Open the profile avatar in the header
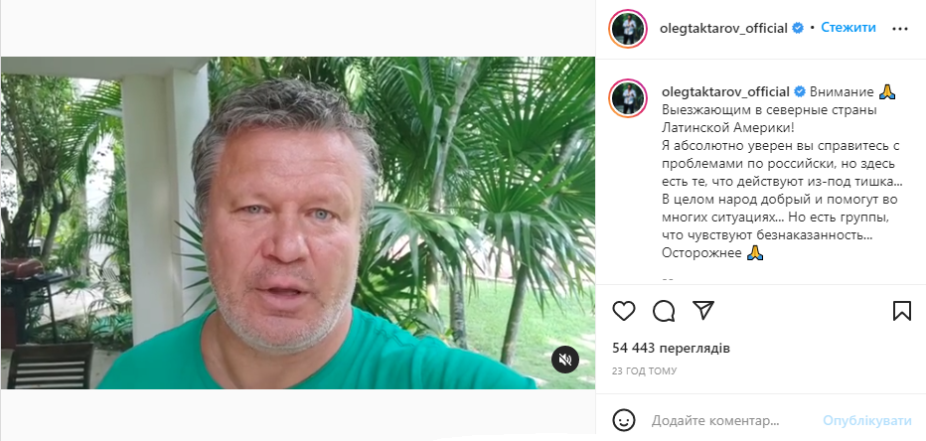Image resolution: width=926 pixels, height=441 pixels. tap(628, 29)
